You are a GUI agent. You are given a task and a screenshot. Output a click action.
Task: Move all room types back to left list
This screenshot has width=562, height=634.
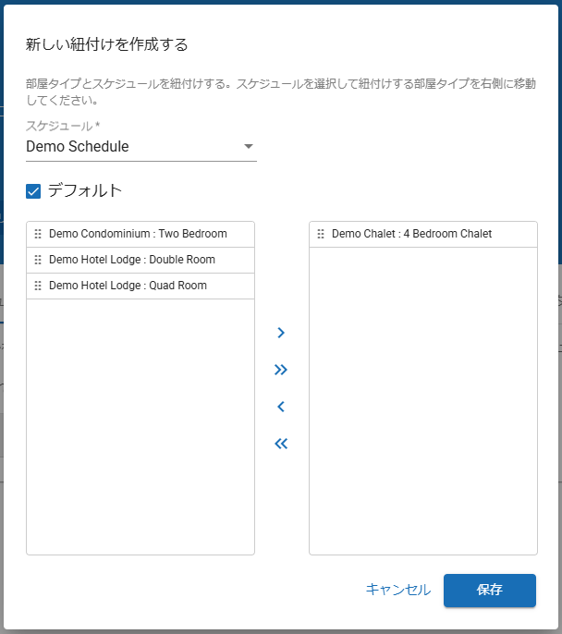point(281,444)
